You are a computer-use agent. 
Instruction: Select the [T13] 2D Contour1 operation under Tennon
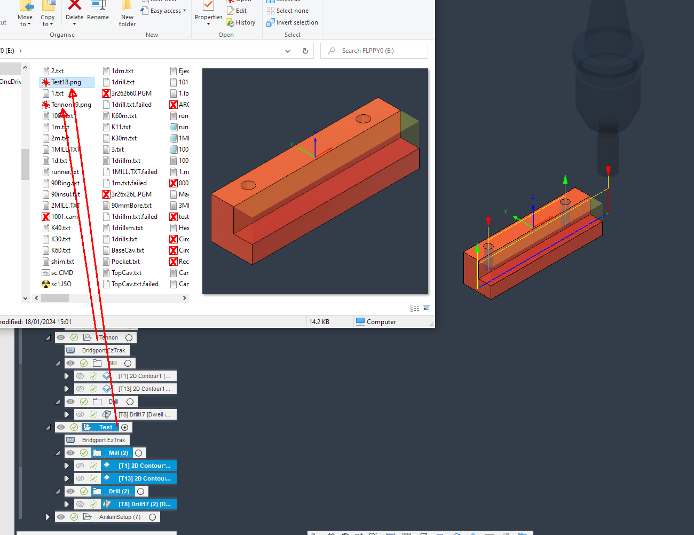(x=139, y=389)
